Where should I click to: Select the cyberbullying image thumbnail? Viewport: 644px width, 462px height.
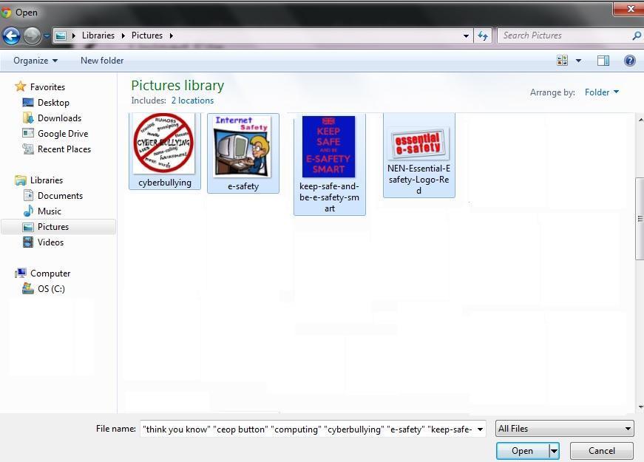164,143
